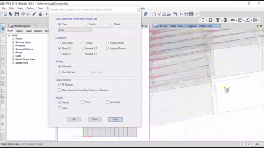Expand the Properties tree node
This screenshot has width=264, height=148.
click(13, 46)
